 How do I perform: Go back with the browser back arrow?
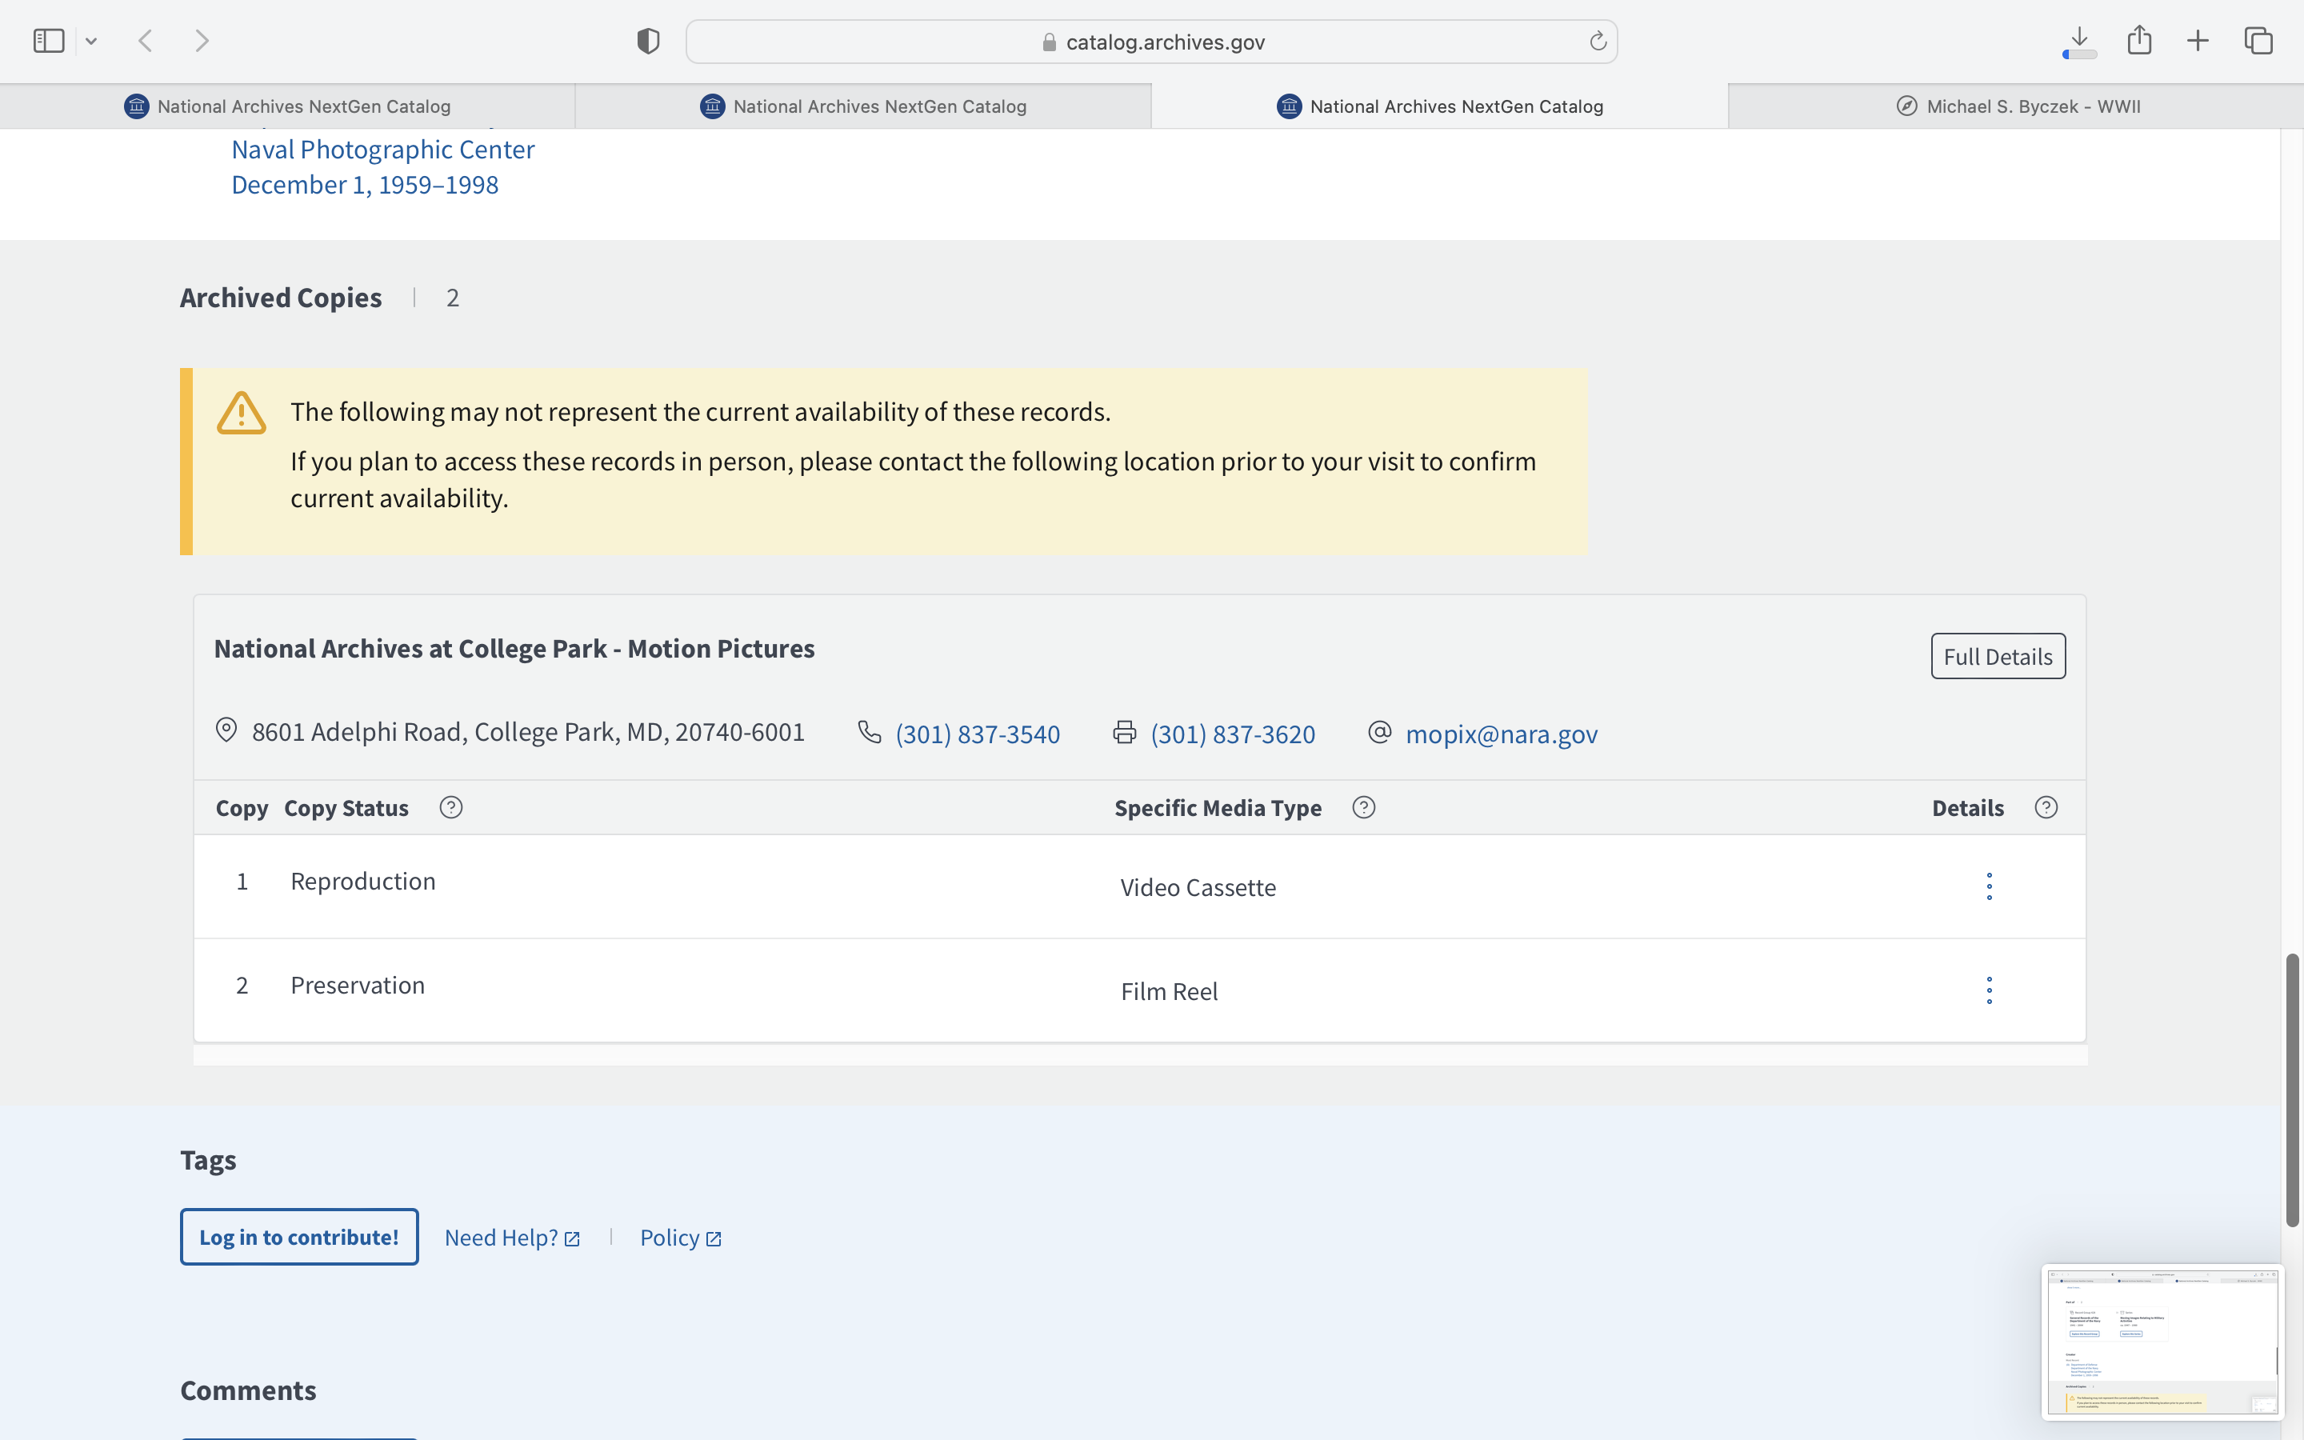tap(146, 41)
